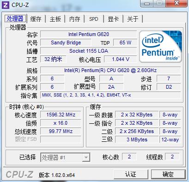Click the 修订 value D2
Viewport: 189px width, 182px height.
coord(169,87)
